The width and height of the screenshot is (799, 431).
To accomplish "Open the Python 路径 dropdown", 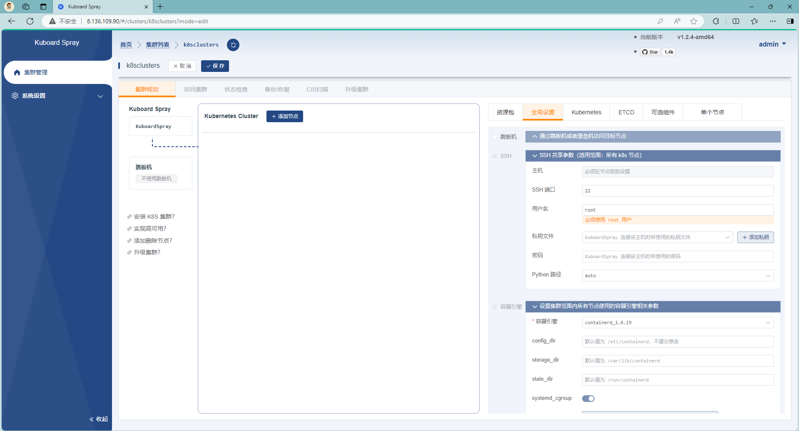I will coord(677,276).
